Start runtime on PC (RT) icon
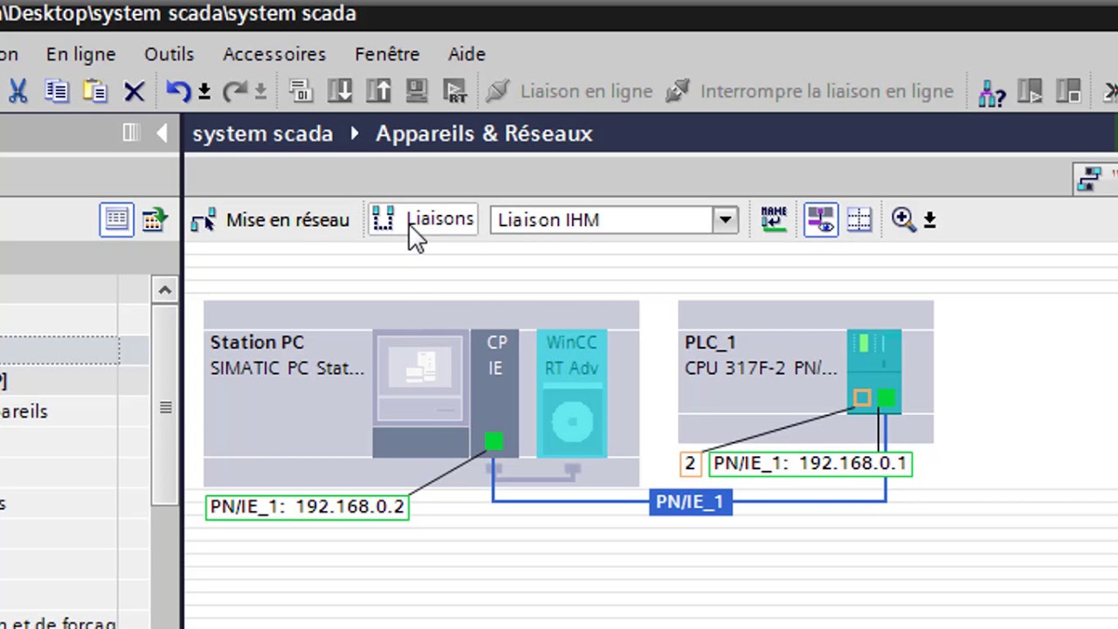Viewport: 1118px width, 629px height. click(x=455, y=91)
